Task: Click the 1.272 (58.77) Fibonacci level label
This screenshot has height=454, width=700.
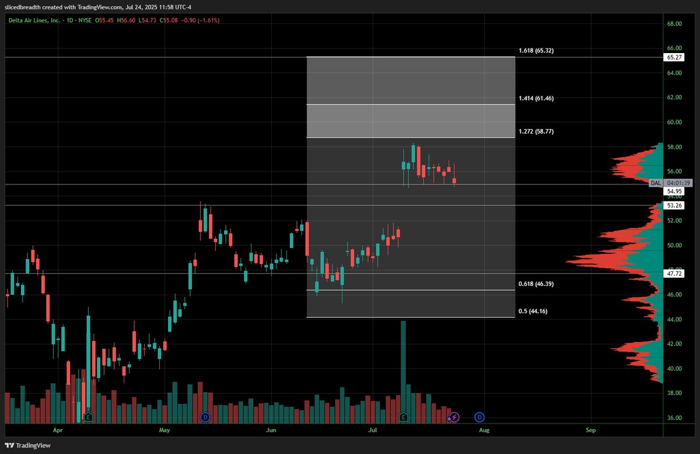Action: (535, 132)
